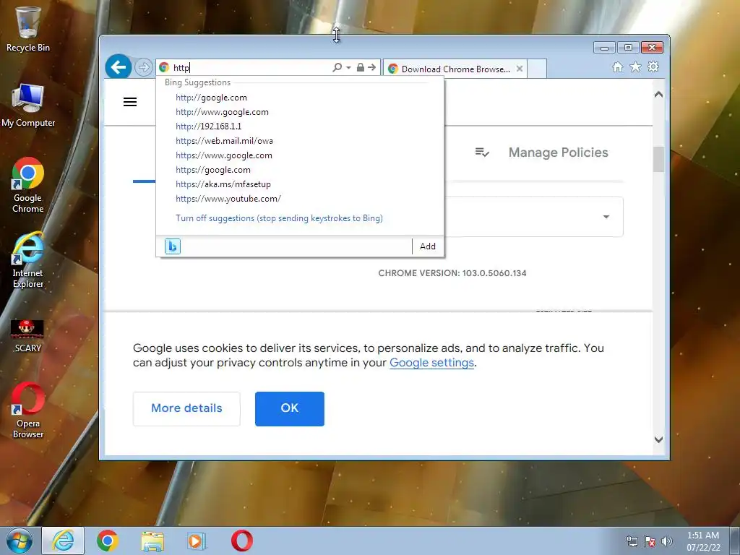
Task: Click the vertical scrollbar thumb
Action: coord(659,159)
